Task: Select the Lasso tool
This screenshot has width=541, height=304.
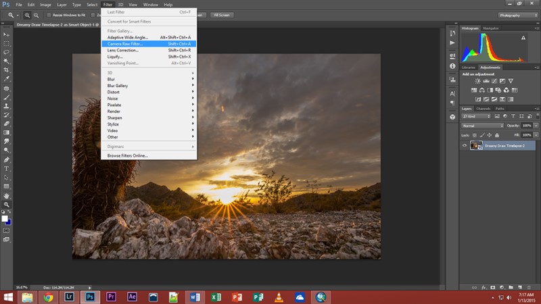Action: pyautogui.click(x=7, y=51)
